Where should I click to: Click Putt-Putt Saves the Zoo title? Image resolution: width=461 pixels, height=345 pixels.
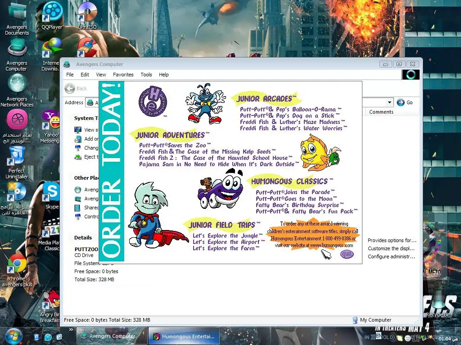(x=175, y=145)
